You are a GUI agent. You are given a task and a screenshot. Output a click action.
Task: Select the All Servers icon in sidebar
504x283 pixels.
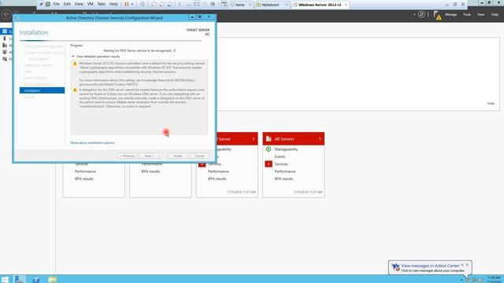(5, 46)
